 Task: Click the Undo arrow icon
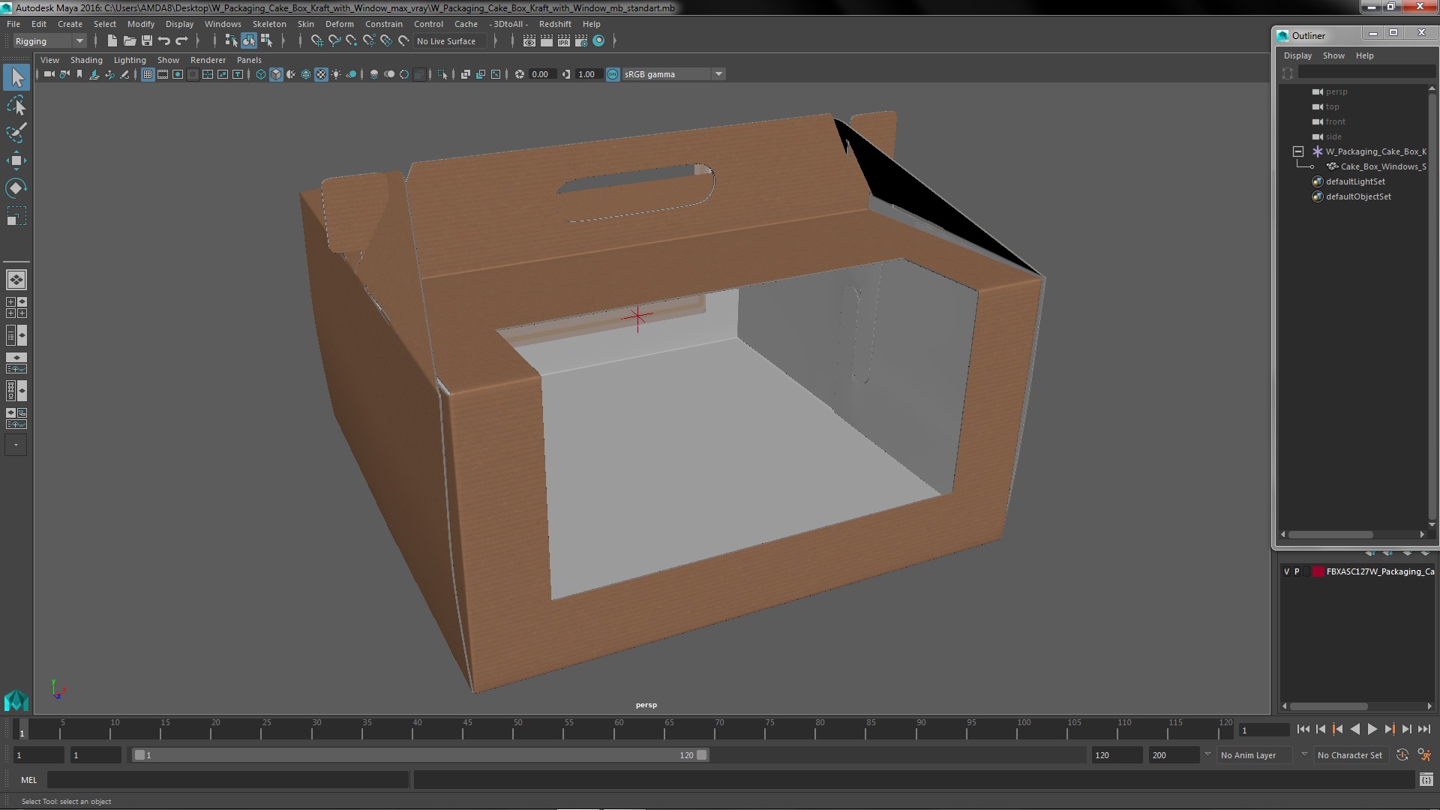[164, 41]
